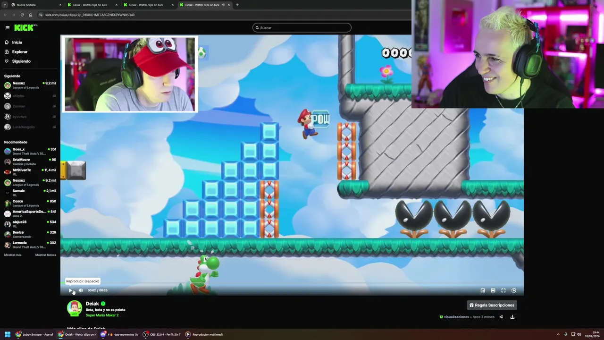Open the recommended alejus28 channel

click(x=30, y=224)
